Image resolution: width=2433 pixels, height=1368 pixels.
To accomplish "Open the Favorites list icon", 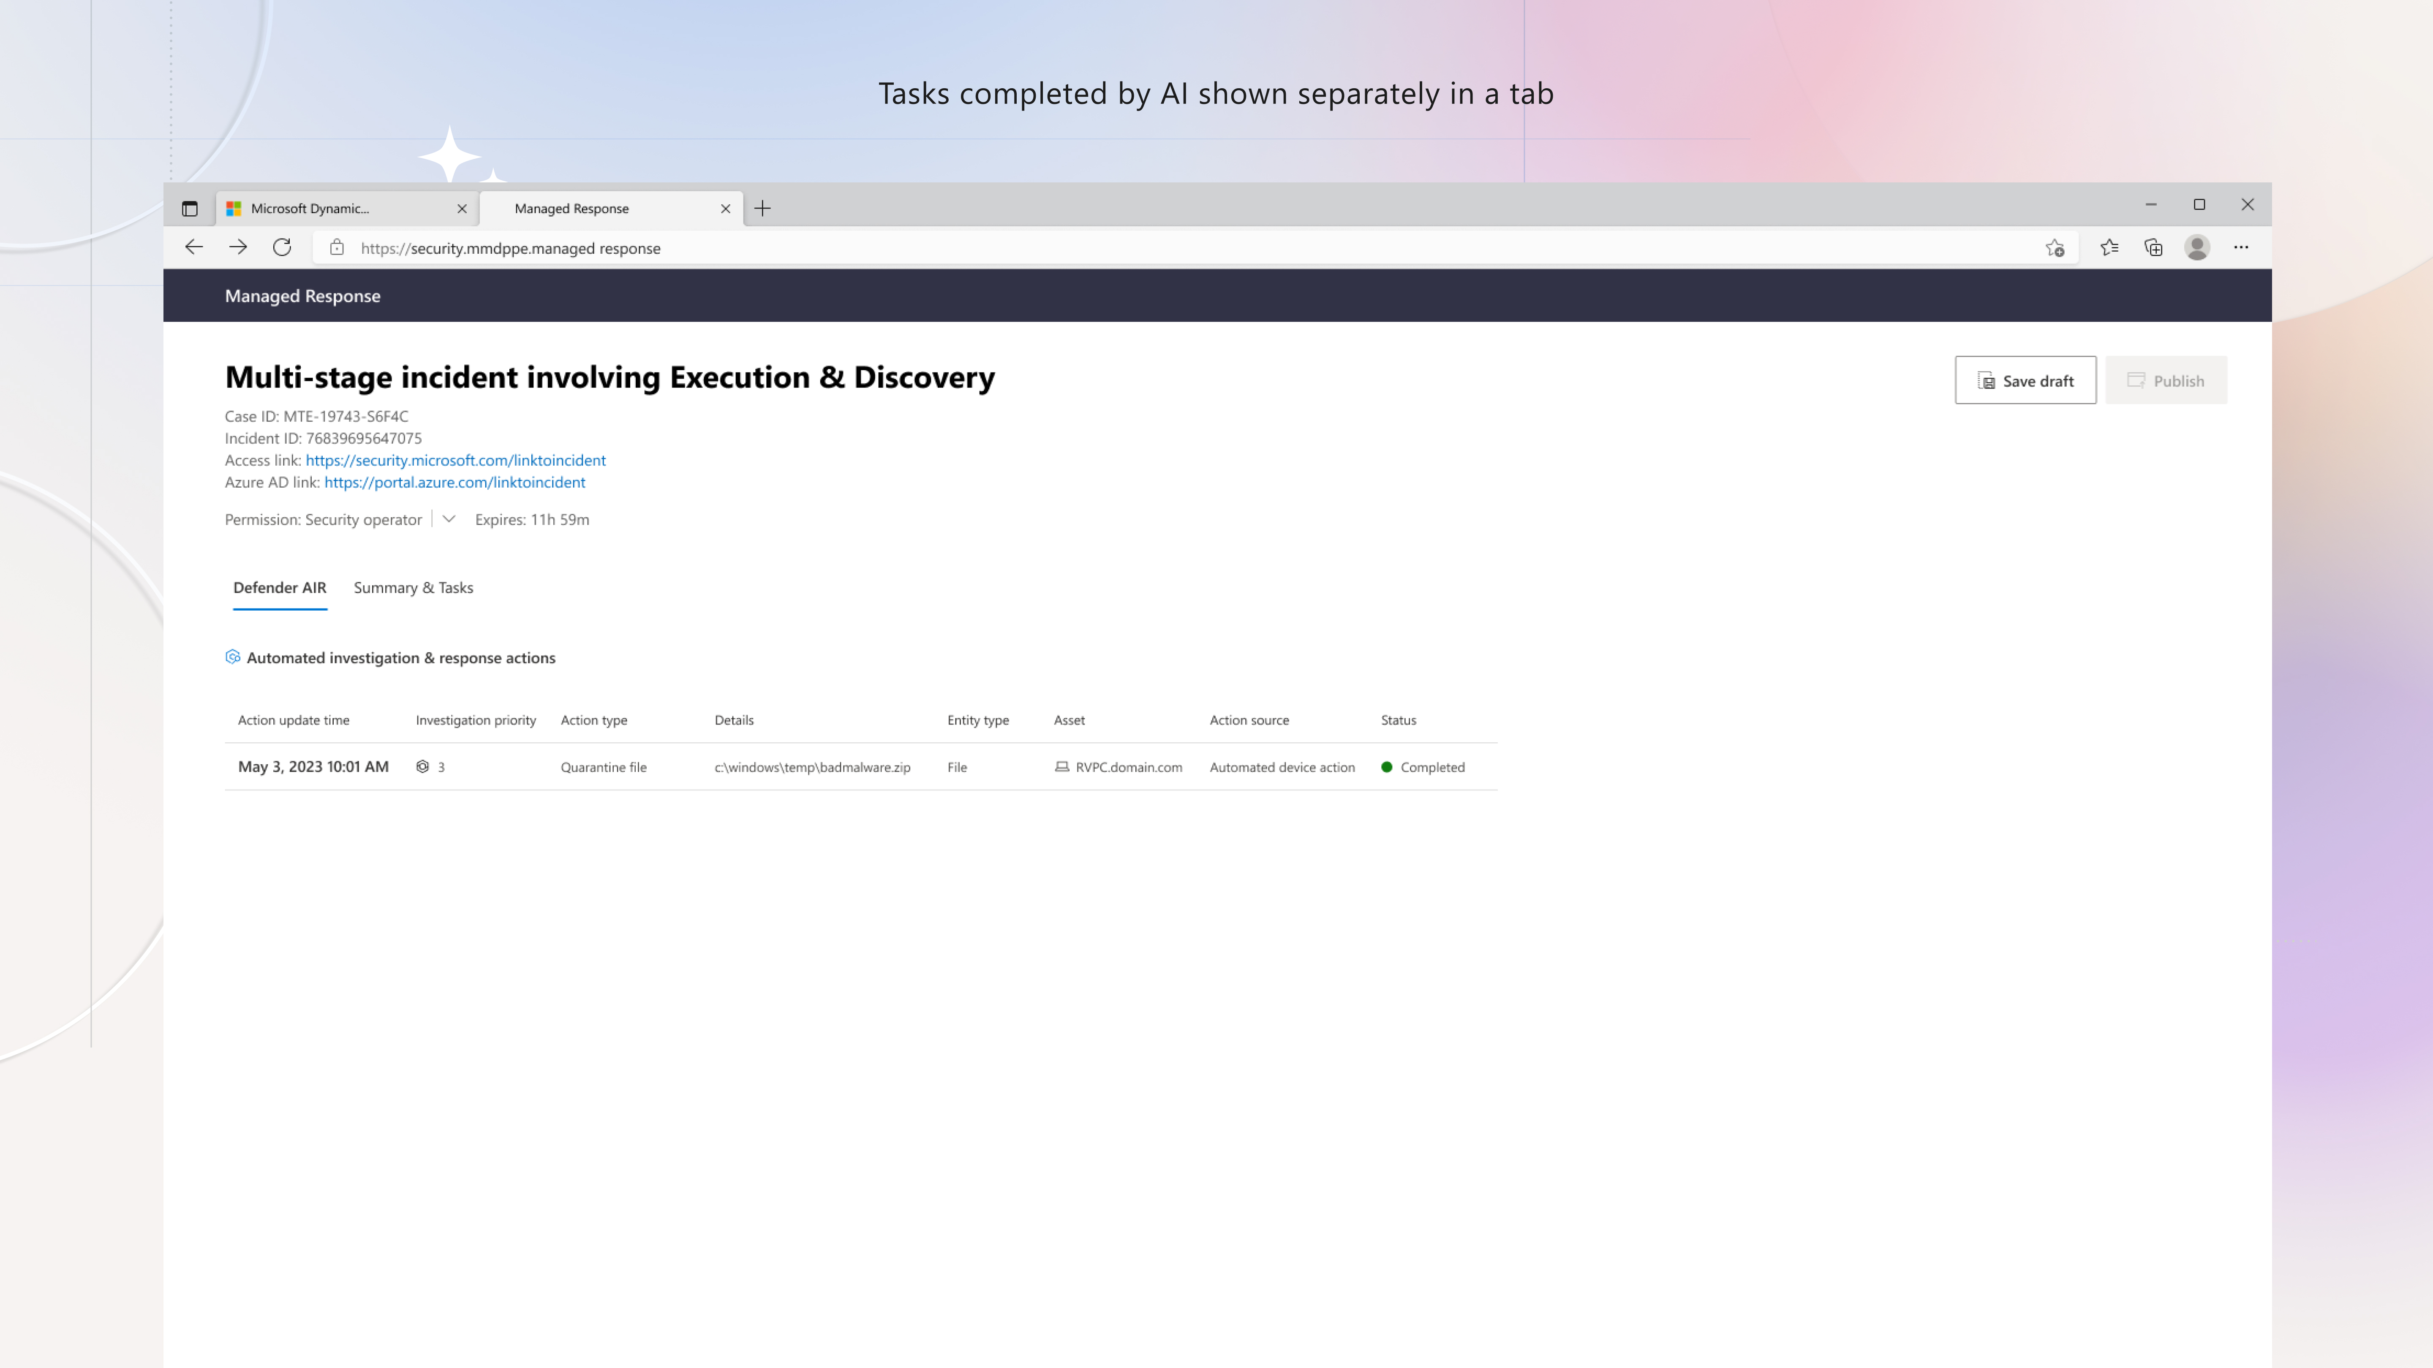I will 2109,247.
